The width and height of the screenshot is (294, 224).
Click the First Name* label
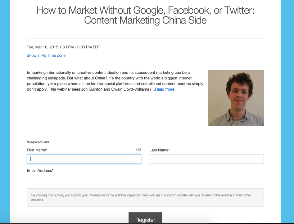tap(37, 150)
